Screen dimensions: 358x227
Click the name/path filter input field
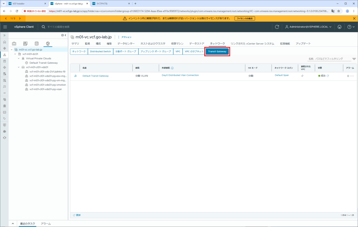point(329,59)
